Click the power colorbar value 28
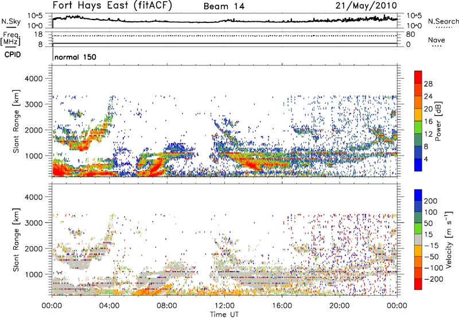The height and width of the screenshot is (318, 459). pos(428,84)
